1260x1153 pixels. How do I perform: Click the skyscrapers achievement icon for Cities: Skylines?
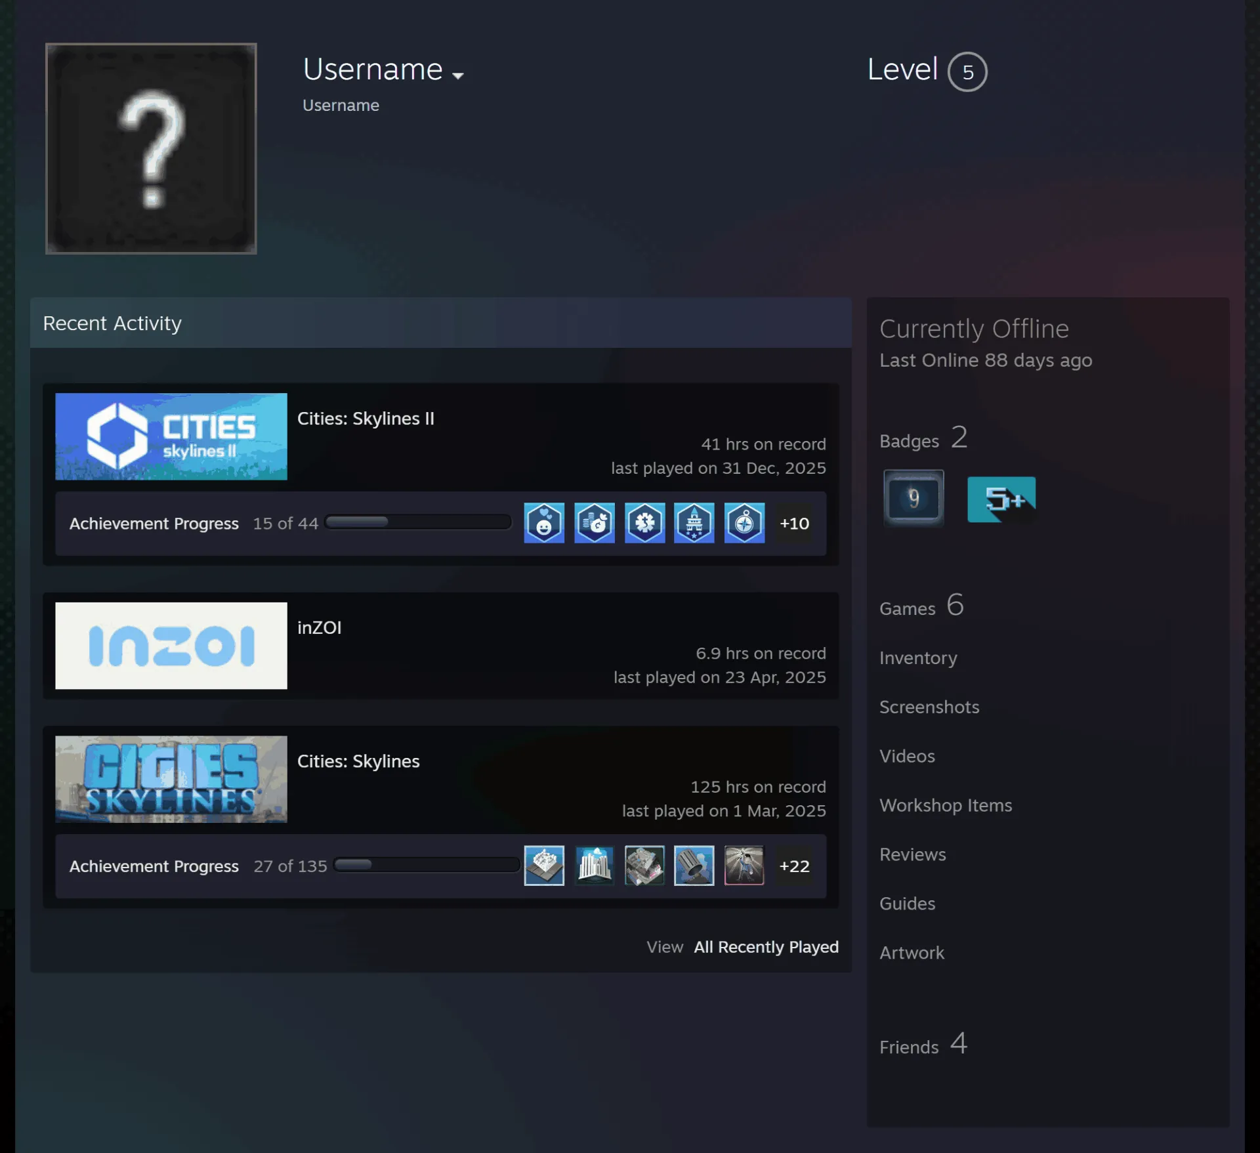(x=595, y=866)
